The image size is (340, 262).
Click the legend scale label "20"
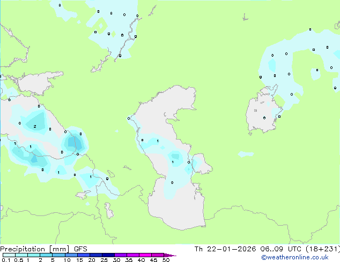point(92,260)
